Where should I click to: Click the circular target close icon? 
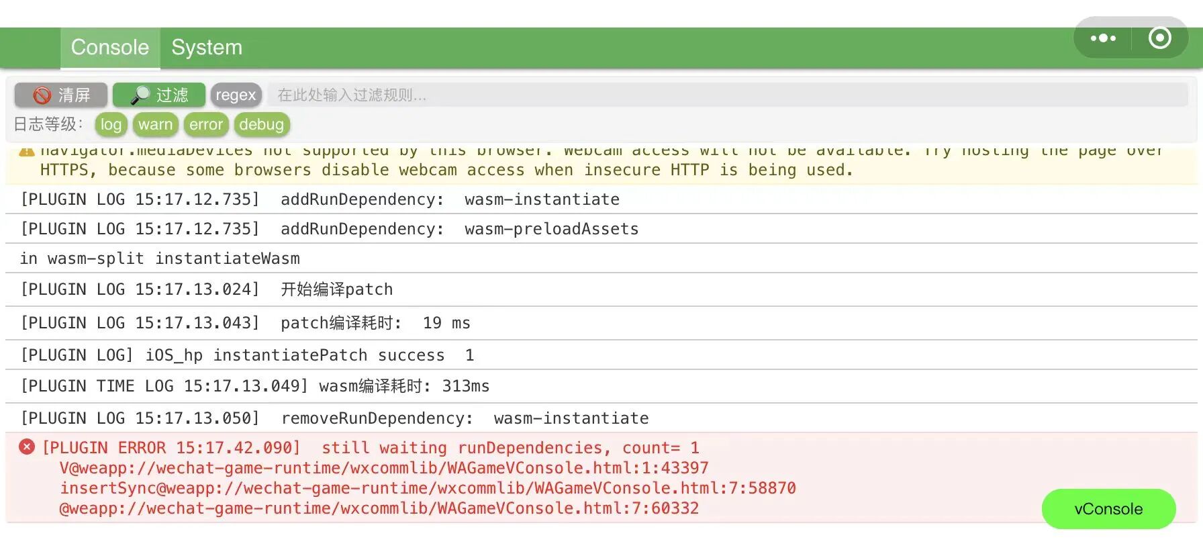[x=1159, y=38]
